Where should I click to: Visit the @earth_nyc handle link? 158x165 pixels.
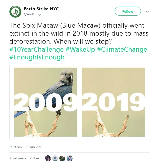tap(33, 15)
